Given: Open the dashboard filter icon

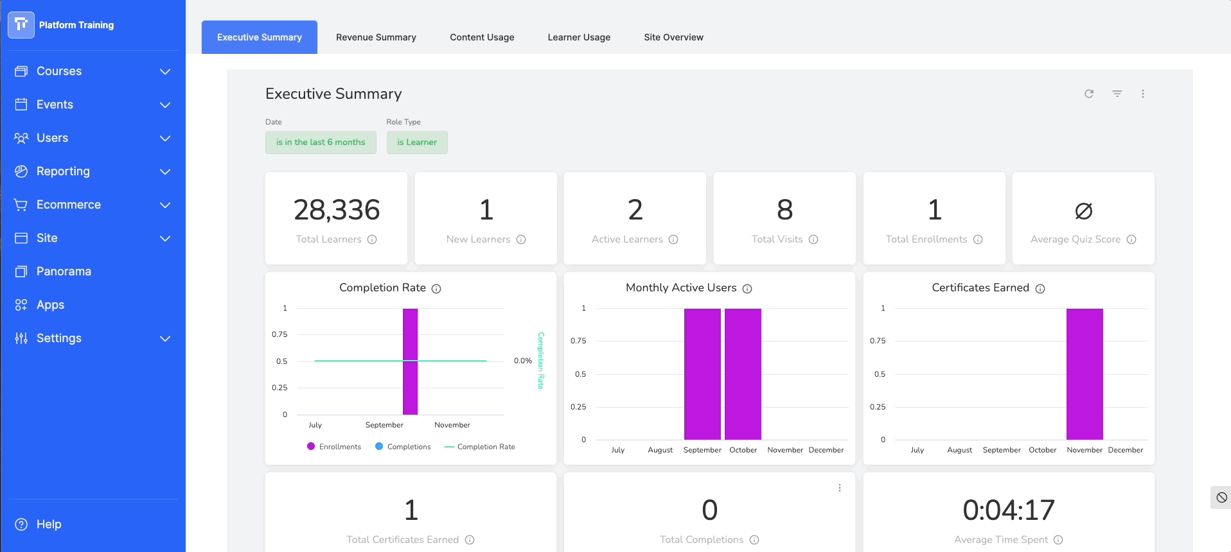Looking at the screenshot, I should (1117, 94).
